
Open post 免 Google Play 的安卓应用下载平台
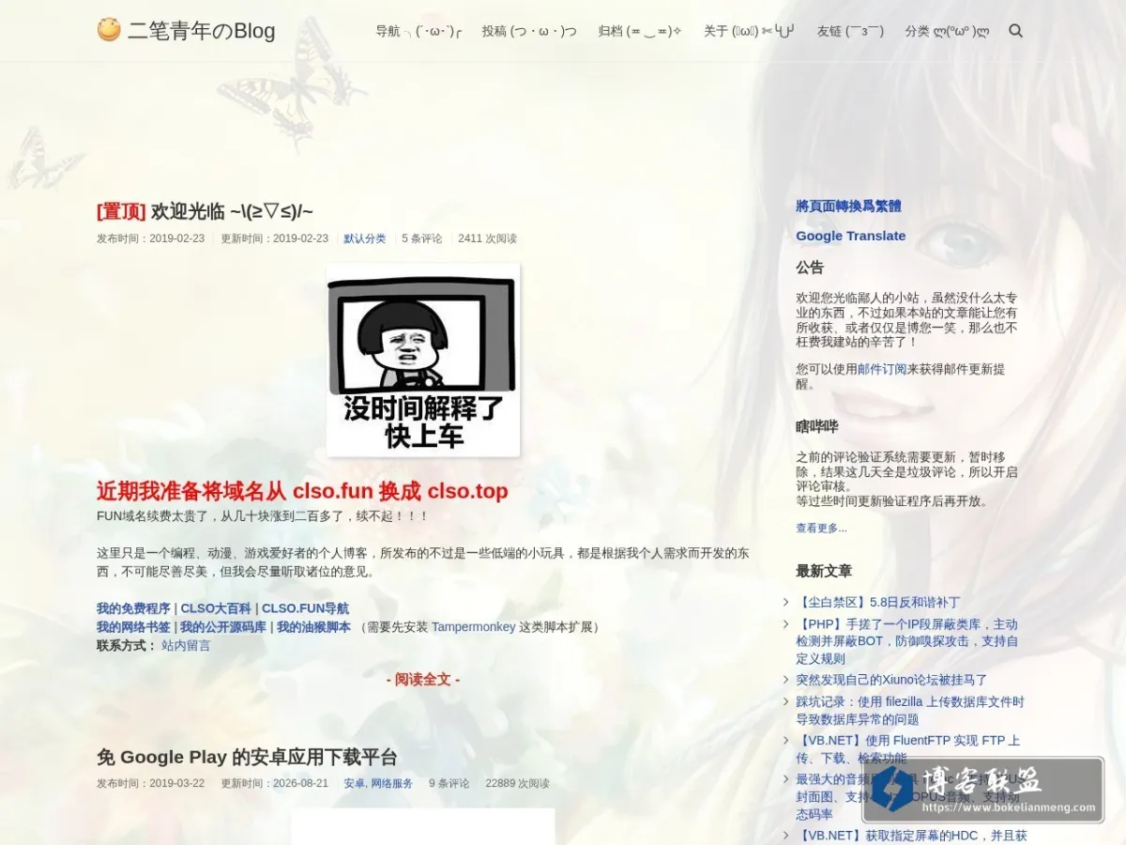[x=247, y=757]
